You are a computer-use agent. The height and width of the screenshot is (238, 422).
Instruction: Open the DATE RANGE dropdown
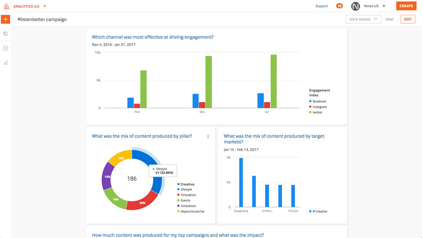(364, 19)
